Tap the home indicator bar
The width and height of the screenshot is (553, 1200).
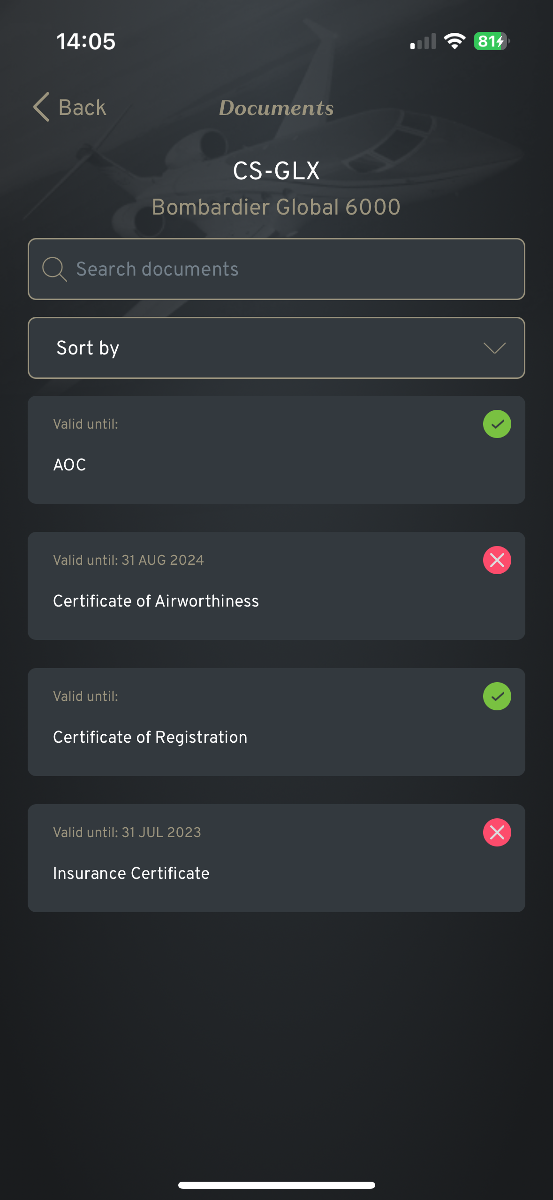(x=276, y=1185)
